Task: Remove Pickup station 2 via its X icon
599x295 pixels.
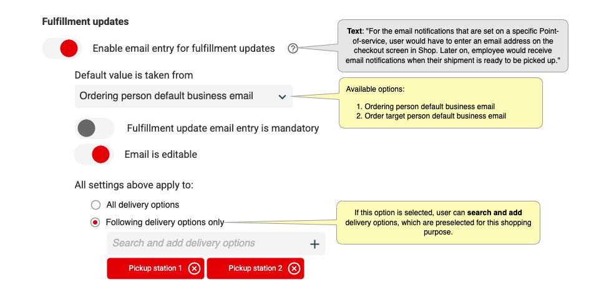Action: point(294,269)
